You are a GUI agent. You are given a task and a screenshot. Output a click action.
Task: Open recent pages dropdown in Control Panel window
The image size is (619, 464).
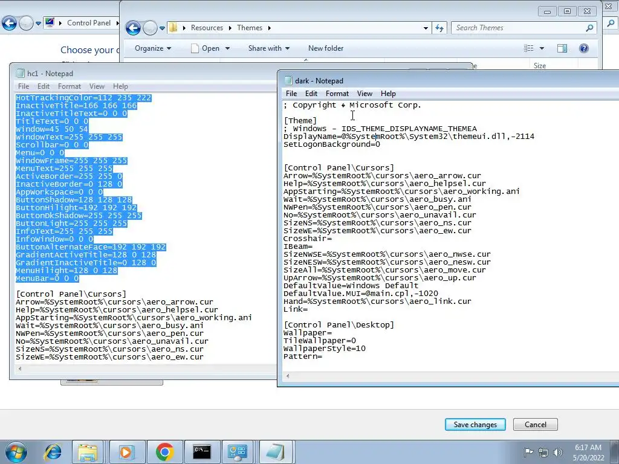click(x=38, y=24)
